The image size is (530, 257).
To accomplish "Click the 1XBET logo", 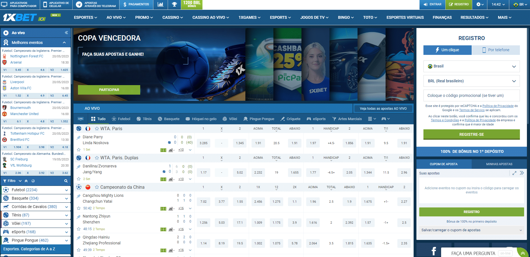I will [x=20, y=17].
